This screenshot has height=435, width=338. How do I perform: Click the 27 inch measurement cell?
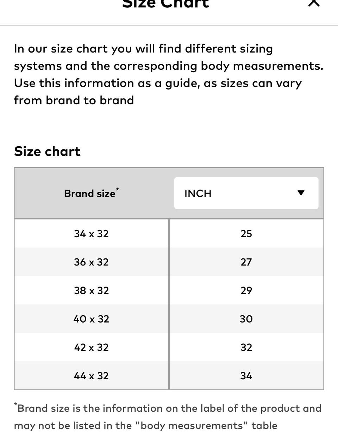pyautogui.click(x=246, y=262)
